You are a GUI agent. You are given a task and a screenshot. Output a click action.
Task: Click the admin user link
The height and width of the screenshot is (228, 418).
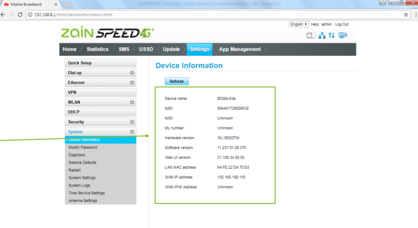(326, 24)
